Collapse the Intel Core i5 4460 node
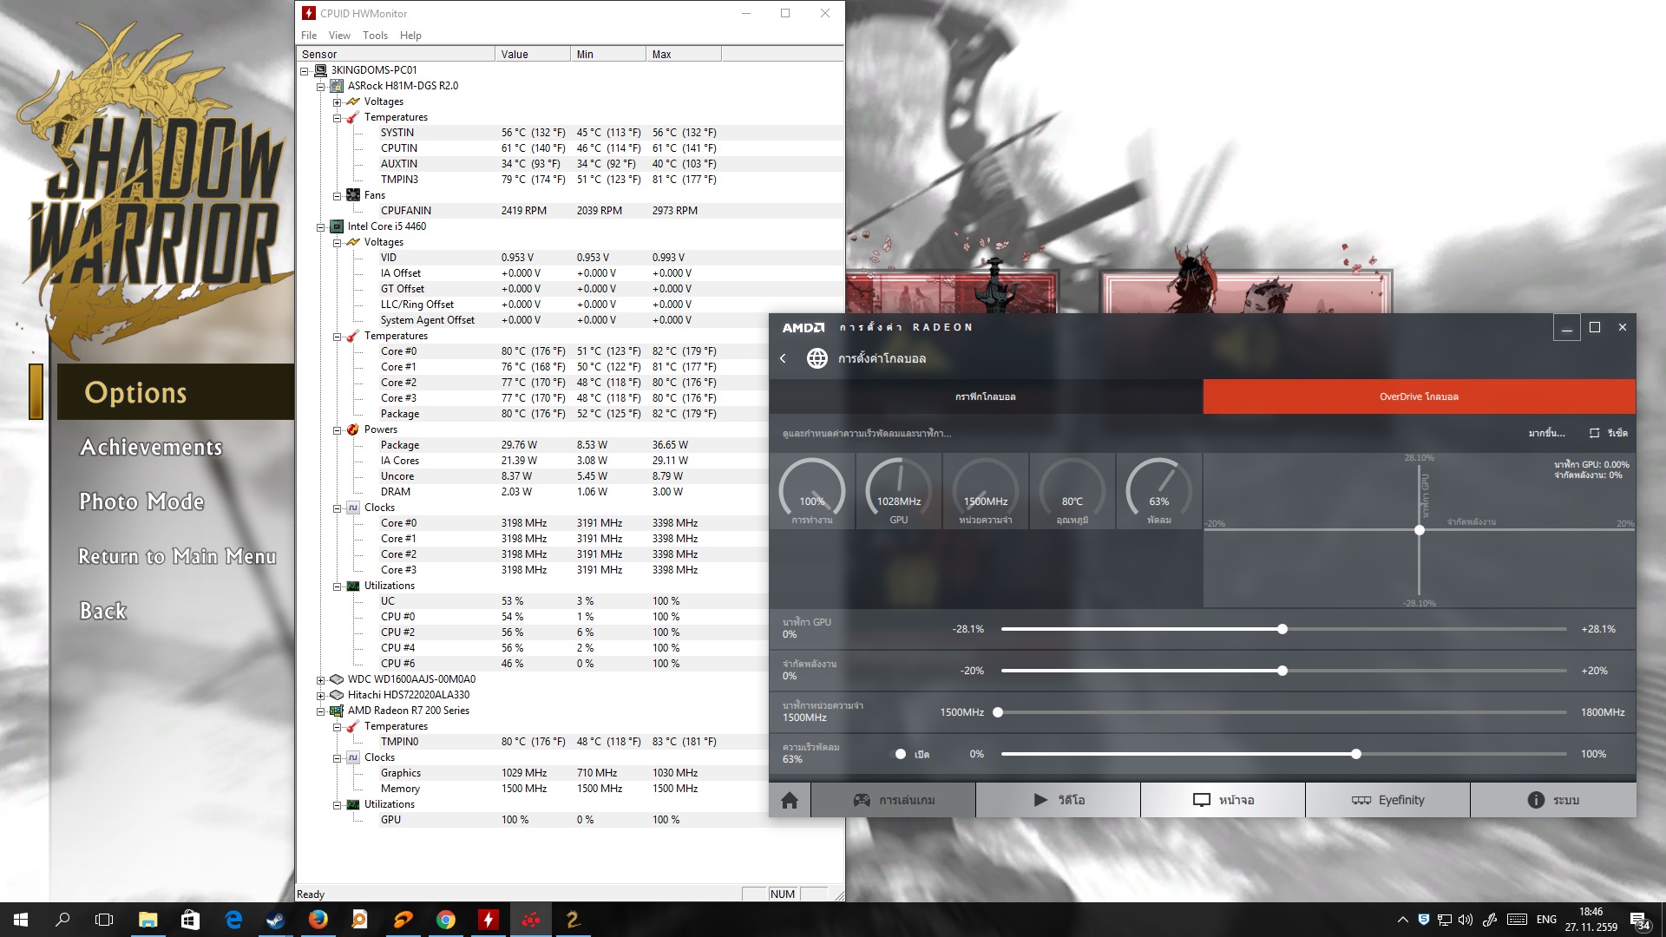 tap(320, 227)
